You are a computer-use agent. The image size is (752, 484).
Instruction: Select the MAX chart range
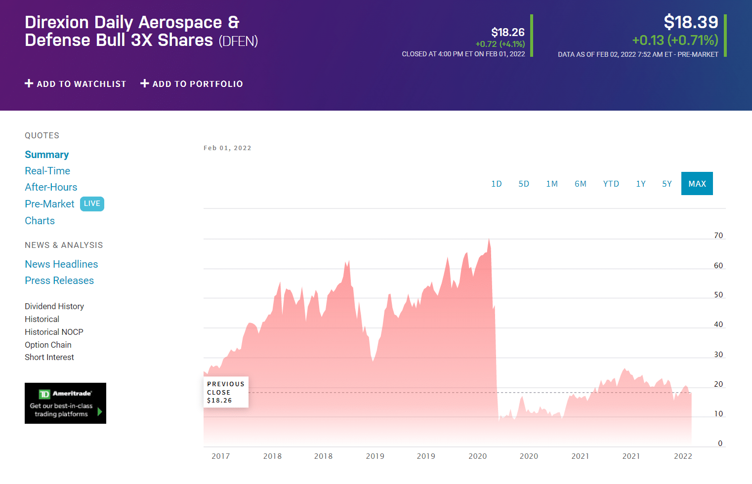coord(697,183)
